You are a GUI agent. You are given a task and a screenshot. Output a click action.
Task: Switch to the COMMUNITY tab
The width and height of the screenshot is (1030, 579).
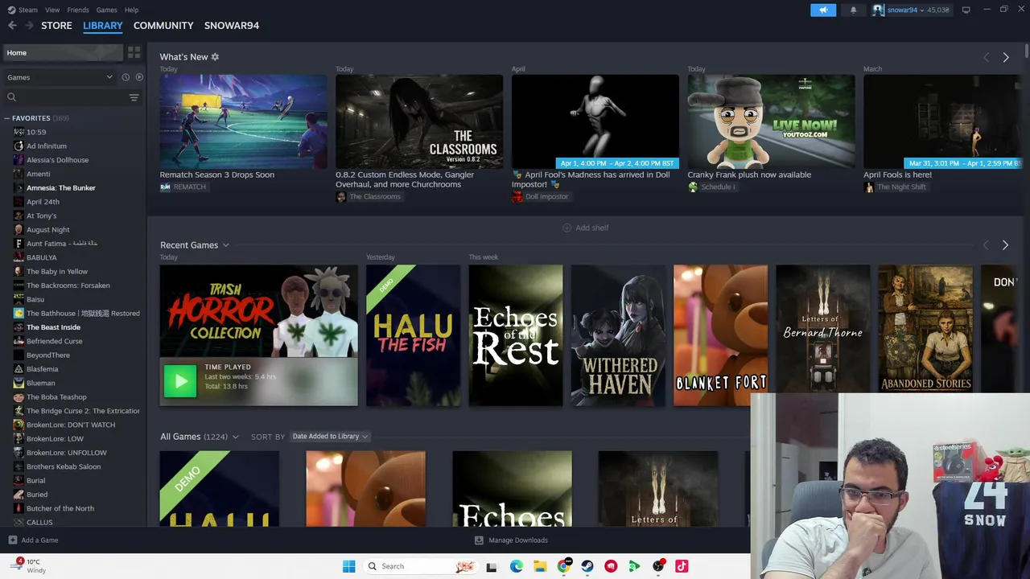coord(163,26)
